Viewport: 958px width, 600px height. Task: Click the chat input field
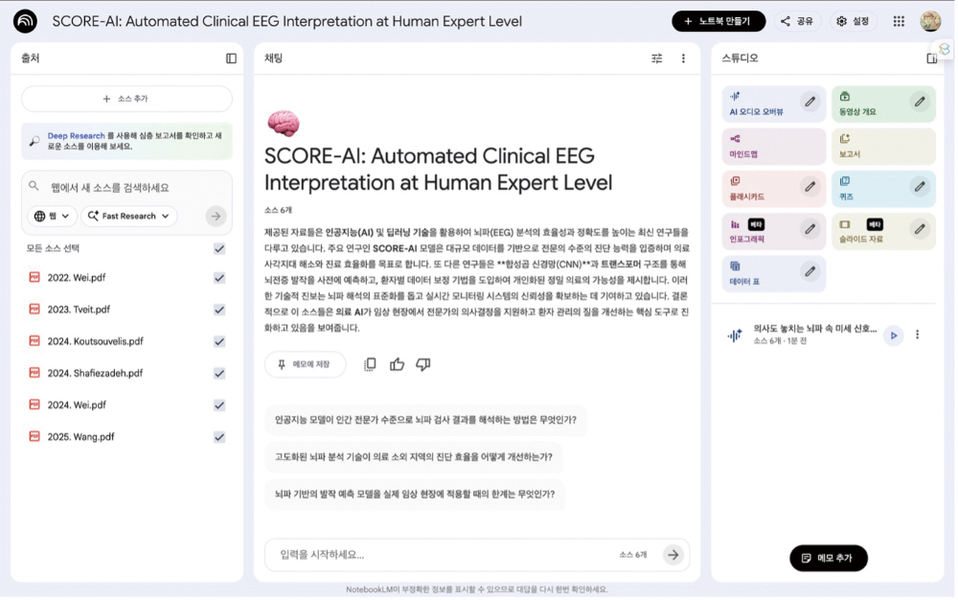tap(441, 555)
